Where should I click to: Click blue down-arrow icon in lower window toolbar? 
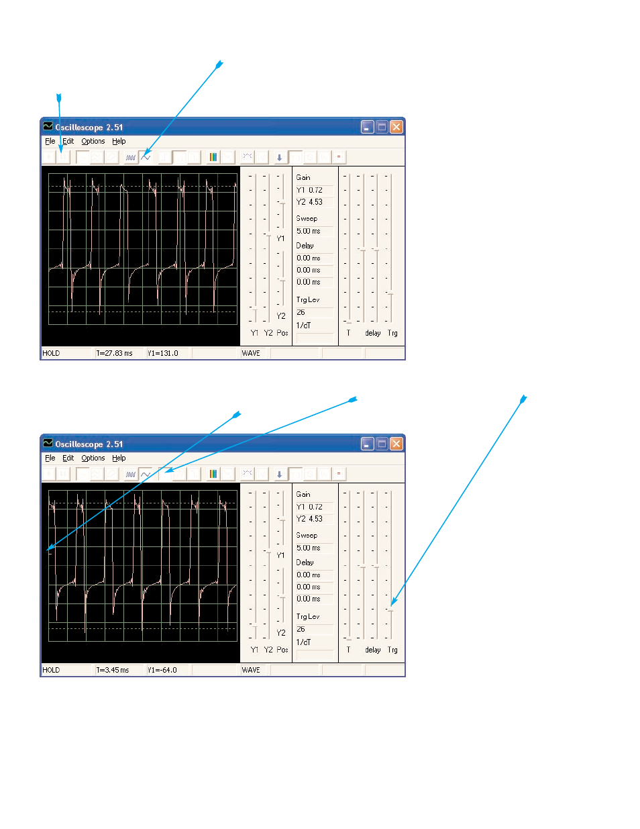click(280, 474)
